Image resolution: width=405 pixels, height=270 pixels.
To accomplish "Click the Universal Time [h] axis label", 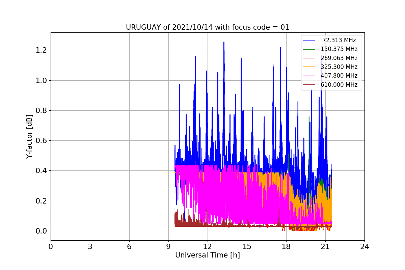I will coord(208,255).
